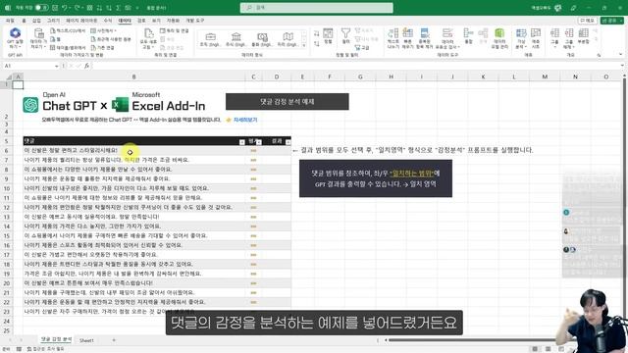The height and width of the screenshot is (353, 628).
Task: Select the Sheet1 sheet tab
Action: (x=86, y=340)
